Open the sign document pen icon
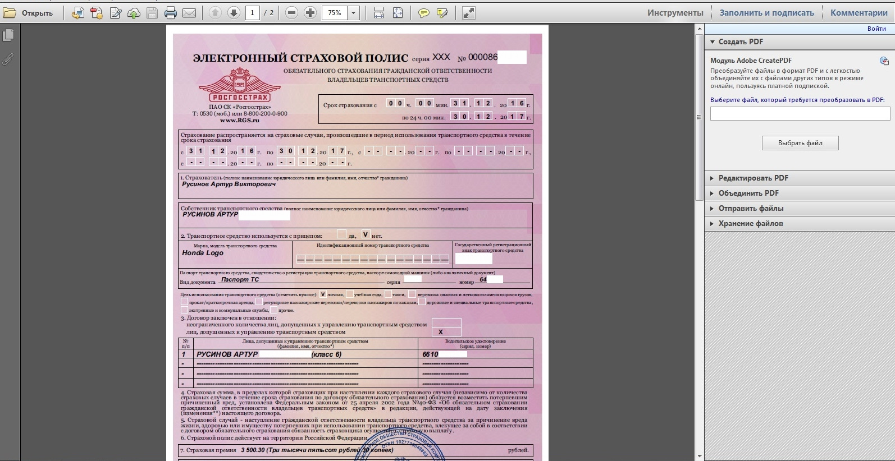This screenshot has height=461, width=895. tap(116, 13)
